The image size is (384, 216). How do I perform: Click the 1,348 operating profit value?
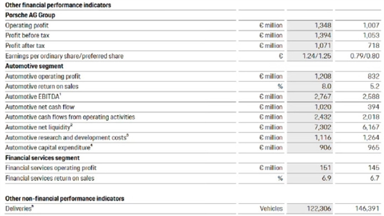323,25
